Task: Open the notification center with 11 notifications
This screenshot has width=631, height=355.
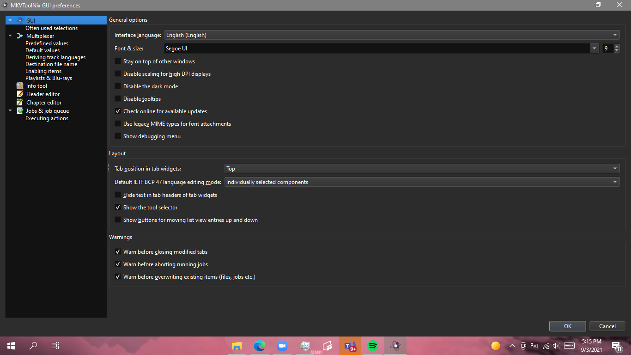Action: [x=617, y=346]
